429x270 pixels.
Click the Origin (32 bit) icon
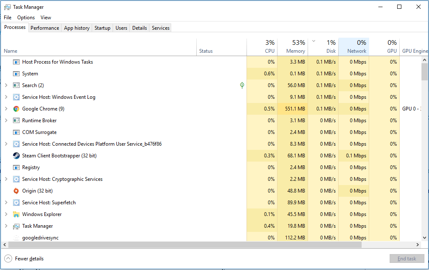pyautogui.click(x=16, y=191)
